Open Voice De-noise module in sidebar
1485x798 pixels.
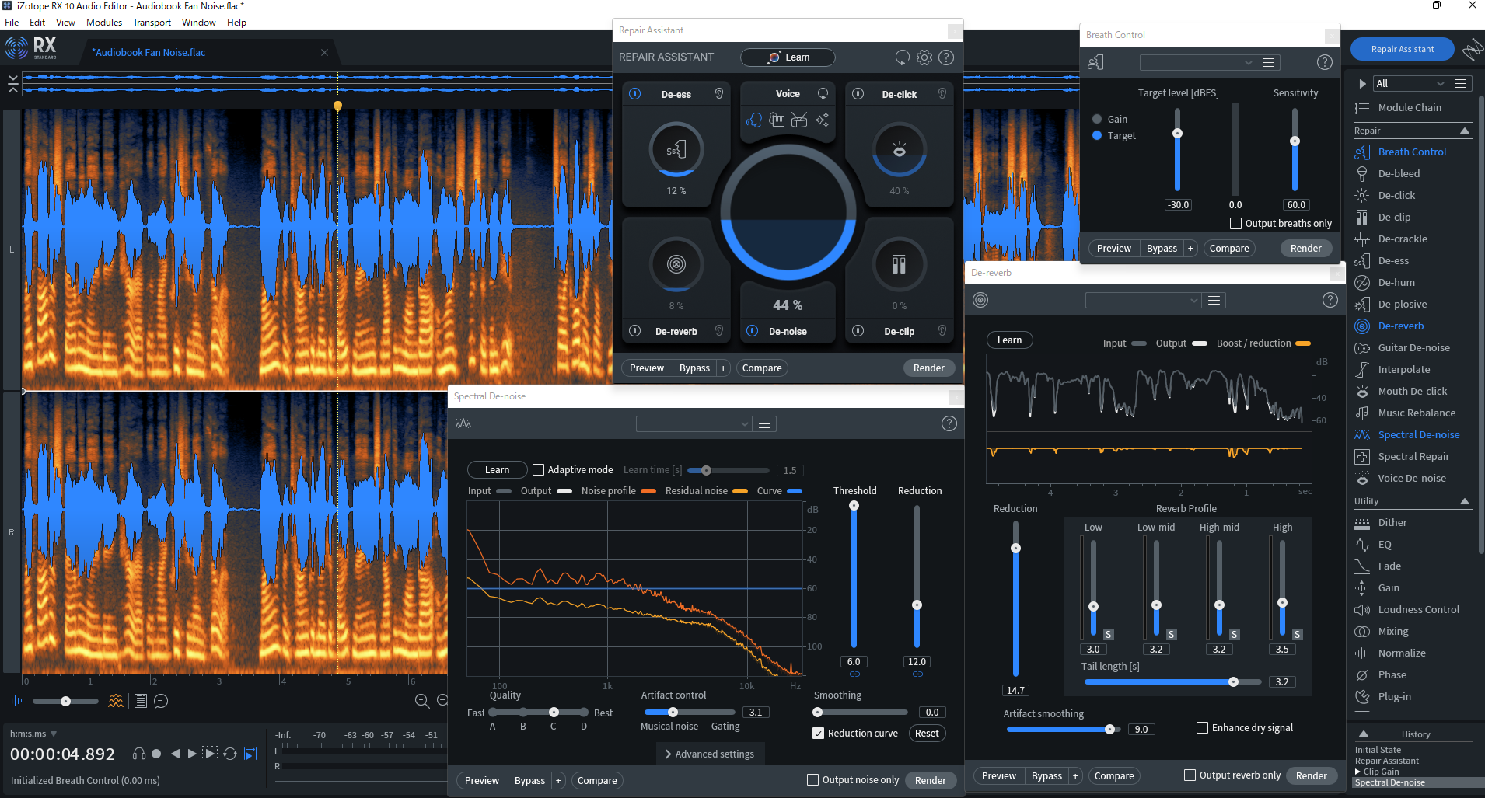click(x=1411, y=478)
